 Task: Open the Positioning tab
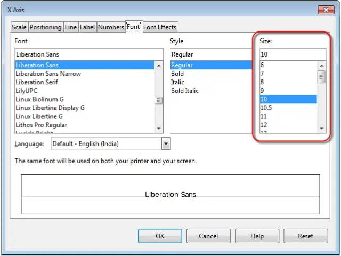46,27
